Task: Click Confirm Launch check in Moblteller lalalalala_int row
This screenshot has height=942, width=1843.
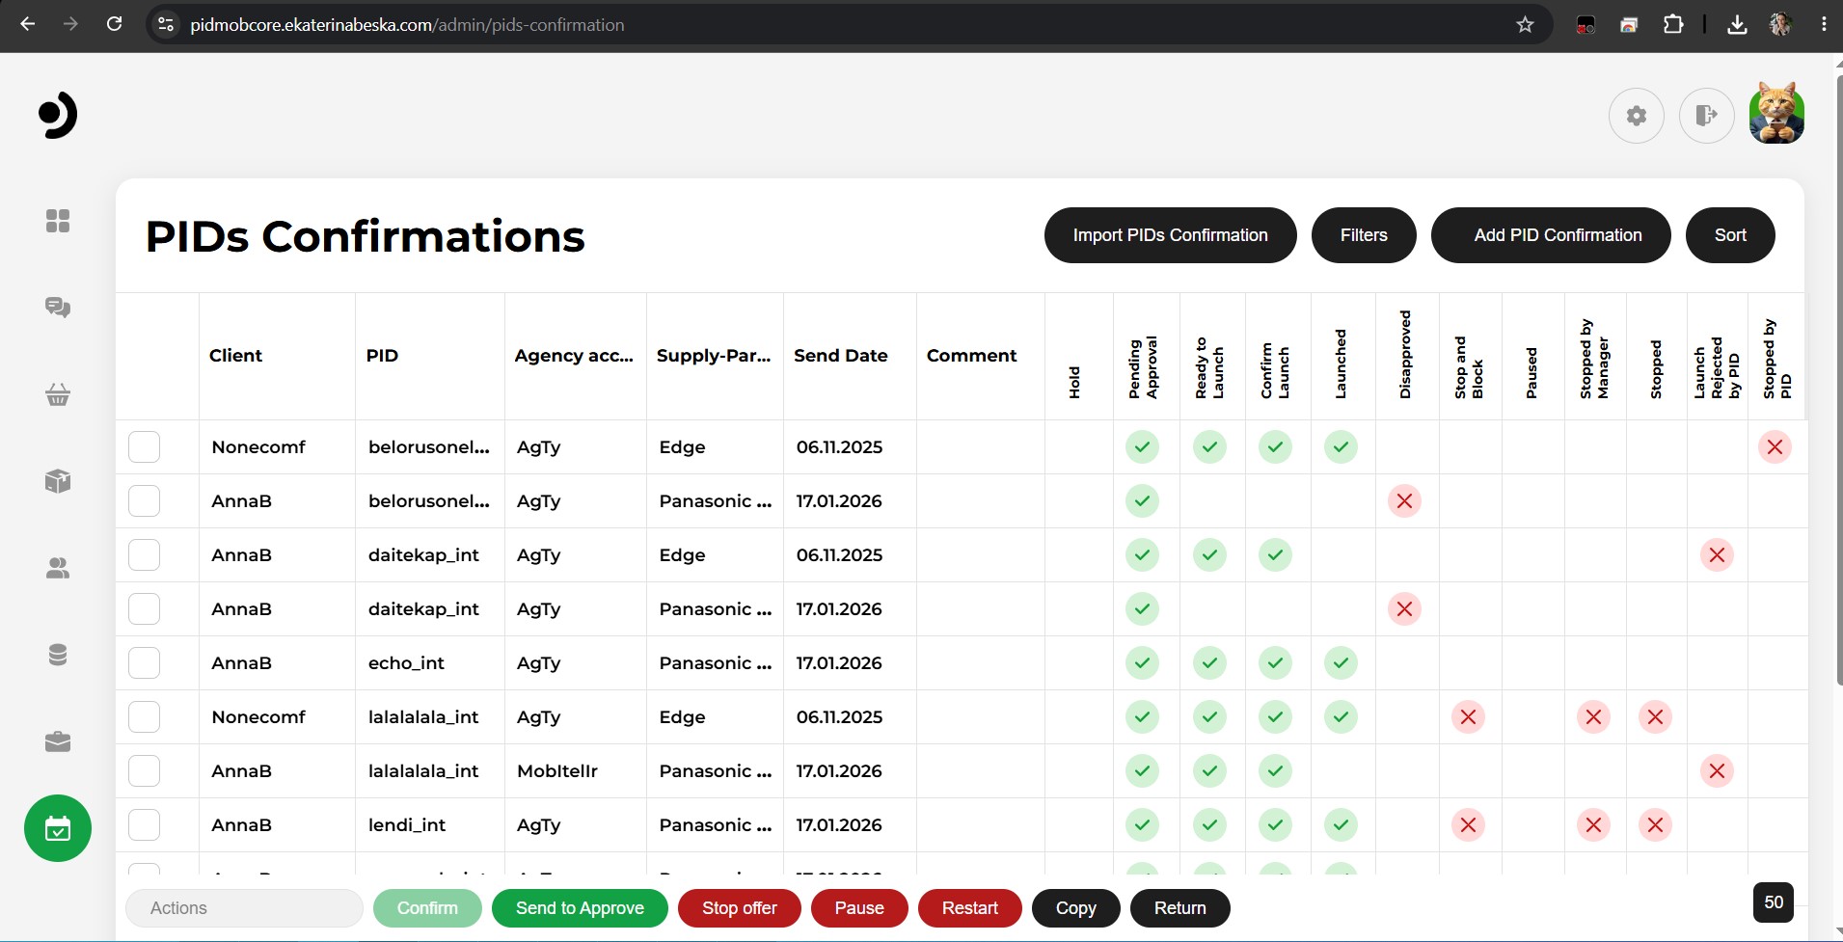Action: pyautogui.click(x=1275, y=771)
